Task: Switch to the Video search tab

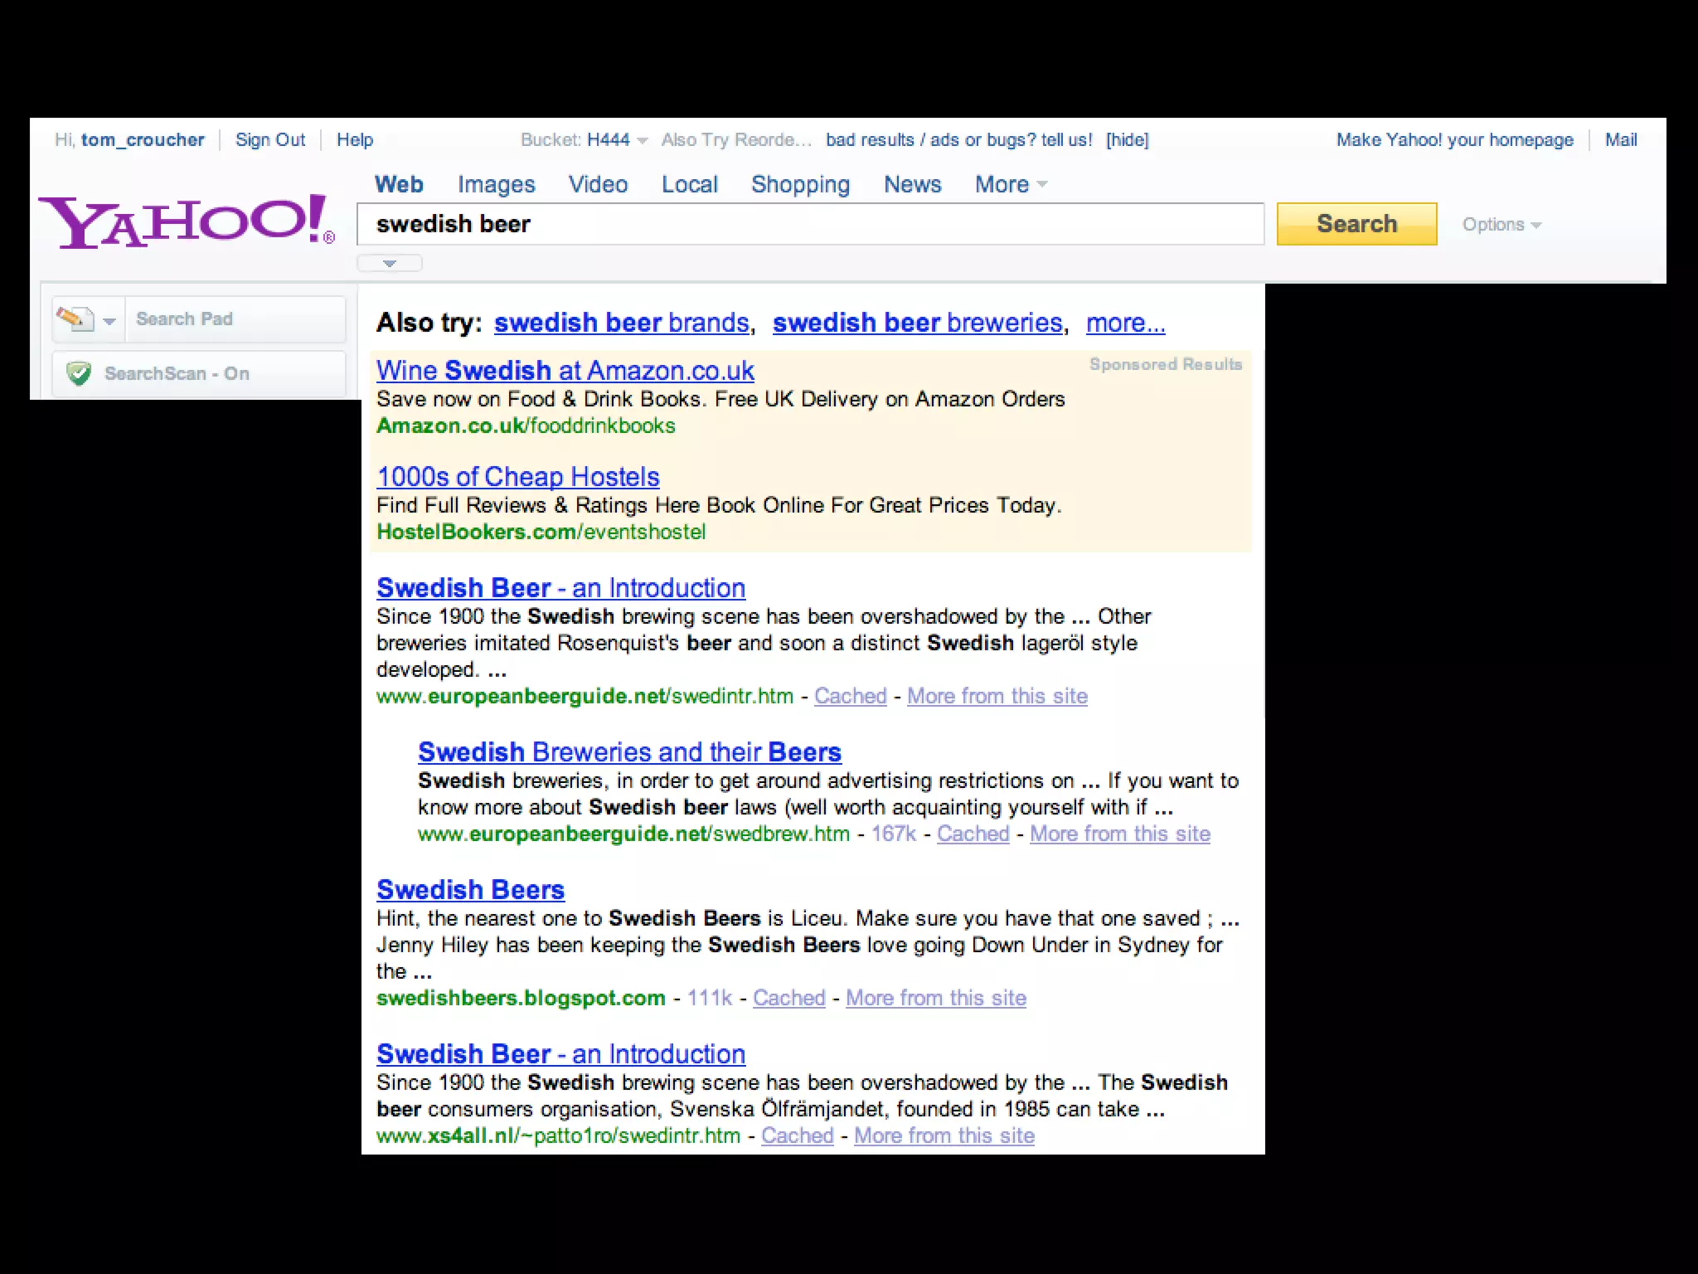Action: 598,184
